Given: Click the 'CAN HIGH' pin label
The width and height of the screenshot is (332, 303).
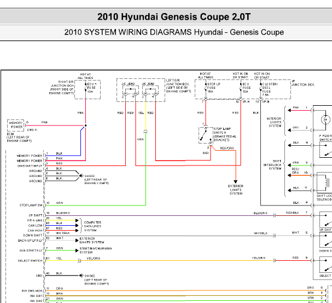Looking at the screenshot, I should (35, 231).
